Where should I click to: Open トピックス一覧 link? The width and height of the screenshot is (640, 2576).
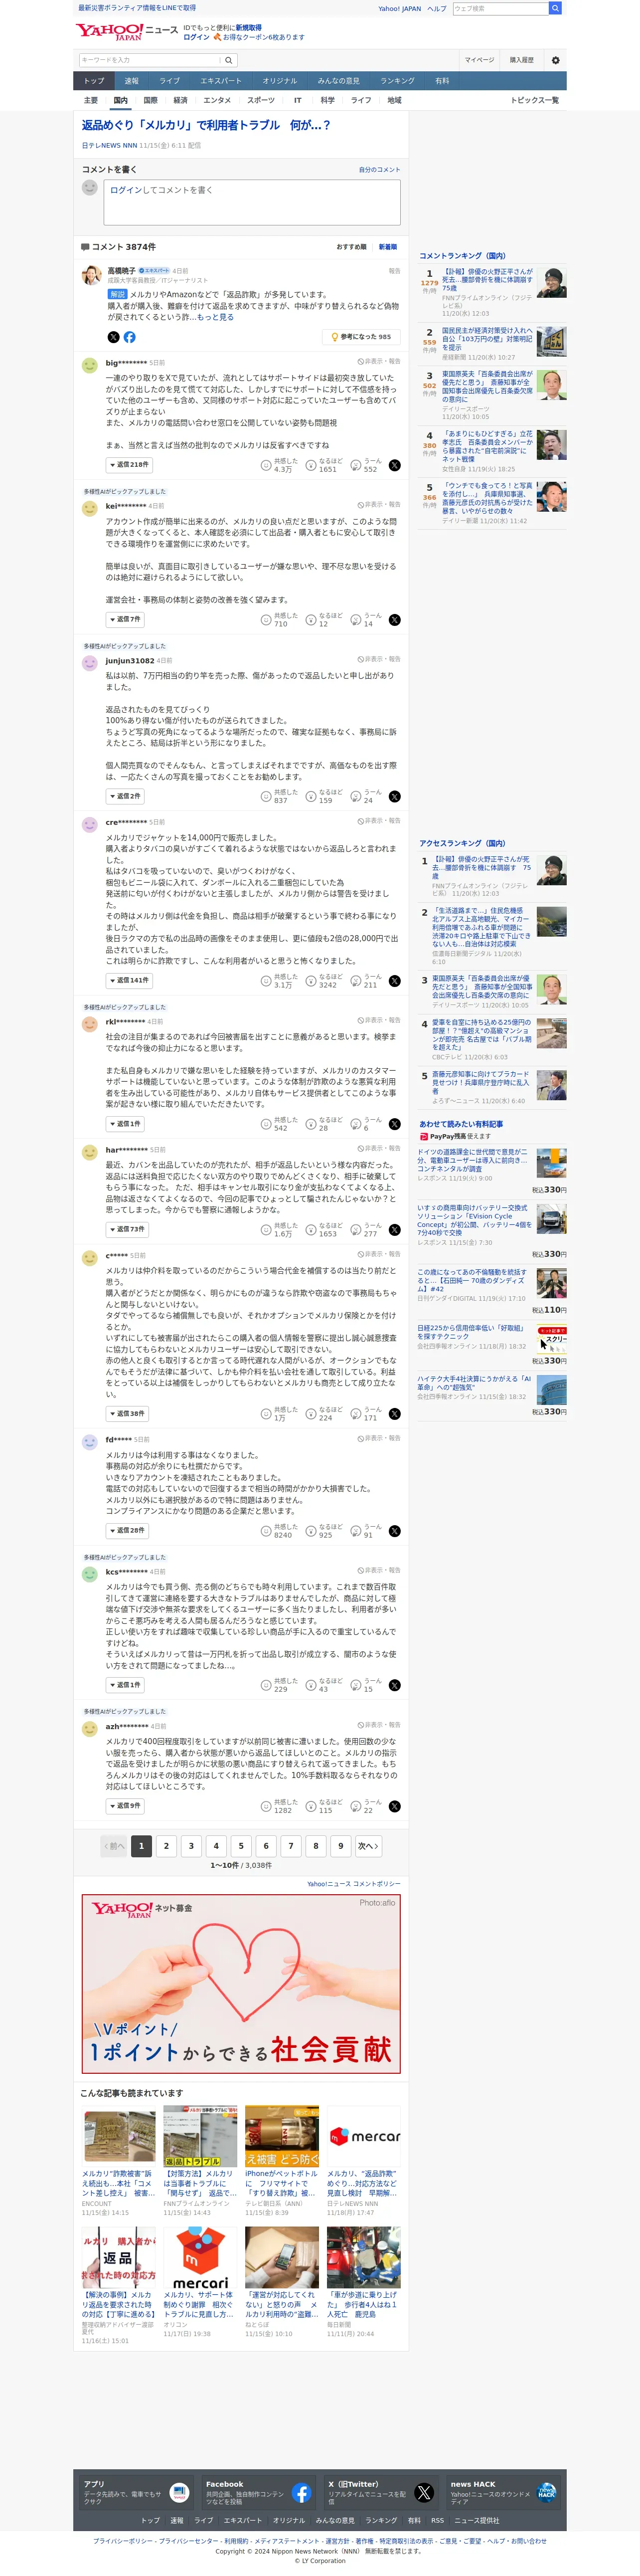point(534,101)
